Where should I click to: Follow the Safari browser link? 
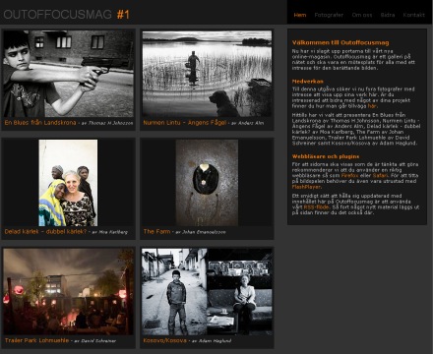(x=380, y=175)
